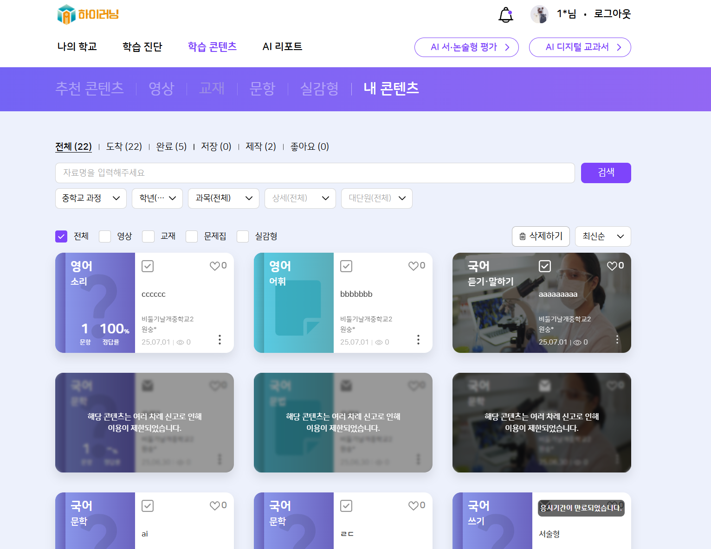Open the notification bell icon
Viewport: 711px width, 549px height.
coord(505,15)
